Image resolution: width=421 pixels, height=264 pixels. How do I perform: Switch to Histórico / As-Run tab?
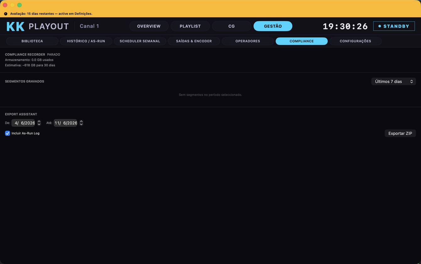86,41
